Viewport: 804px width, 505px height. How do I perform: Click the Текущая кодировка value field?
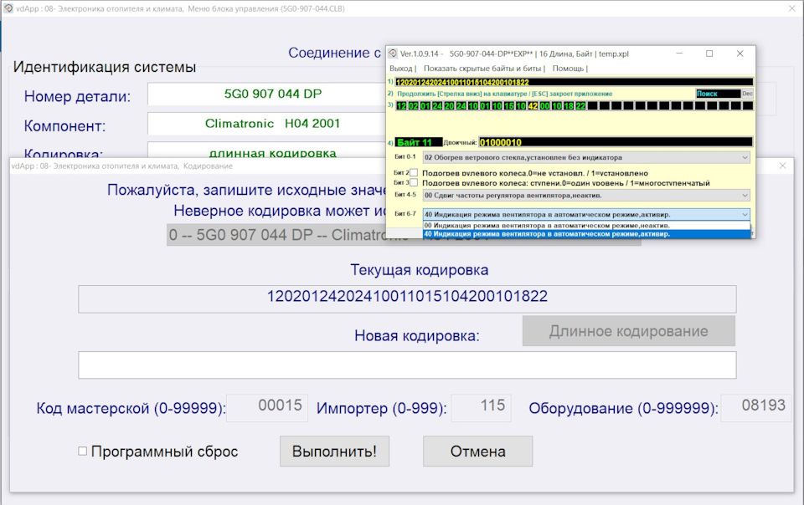407,298
